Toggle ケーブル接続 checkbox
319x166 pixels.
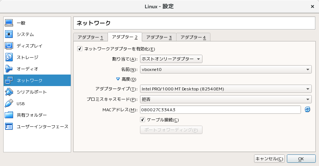(143, 120)
